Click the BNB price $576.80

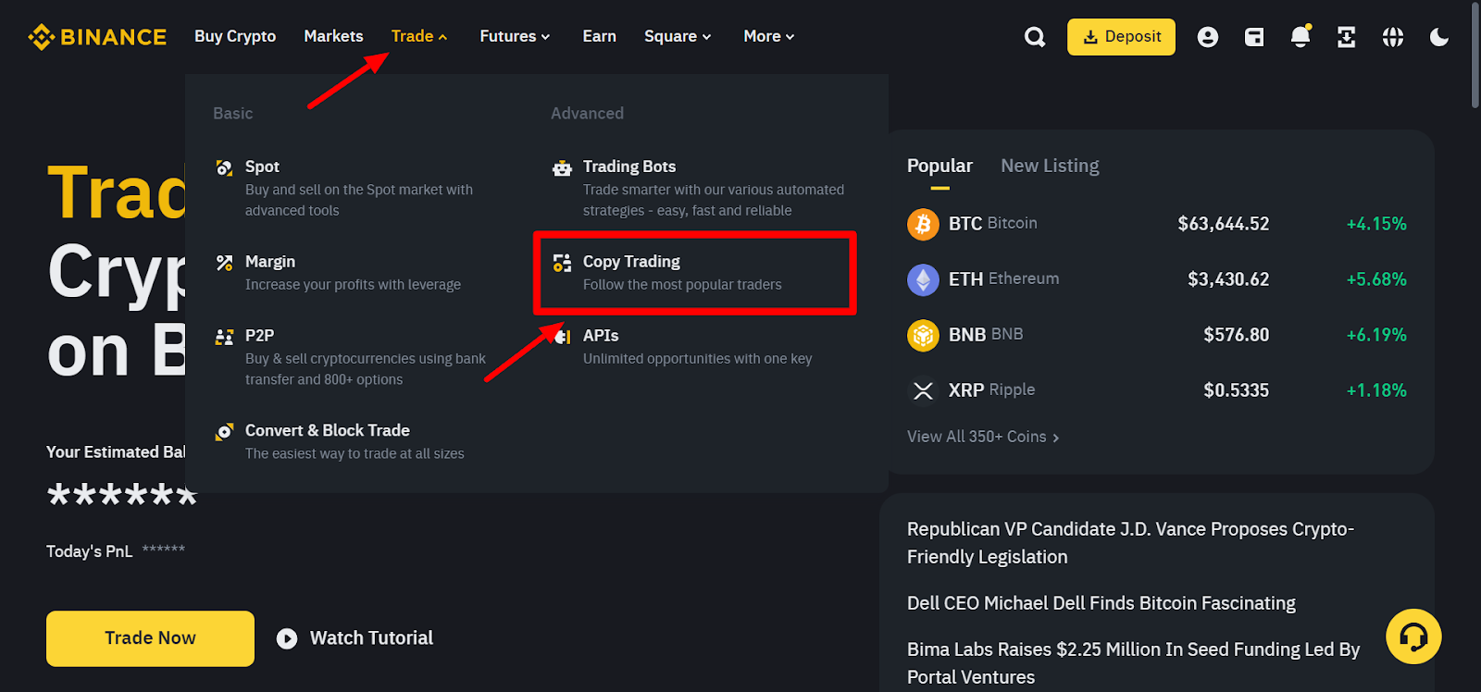[1236, 335]
